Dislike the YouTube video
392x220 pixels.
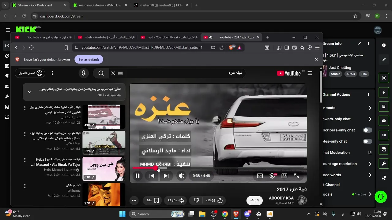(x=197, y=200)
